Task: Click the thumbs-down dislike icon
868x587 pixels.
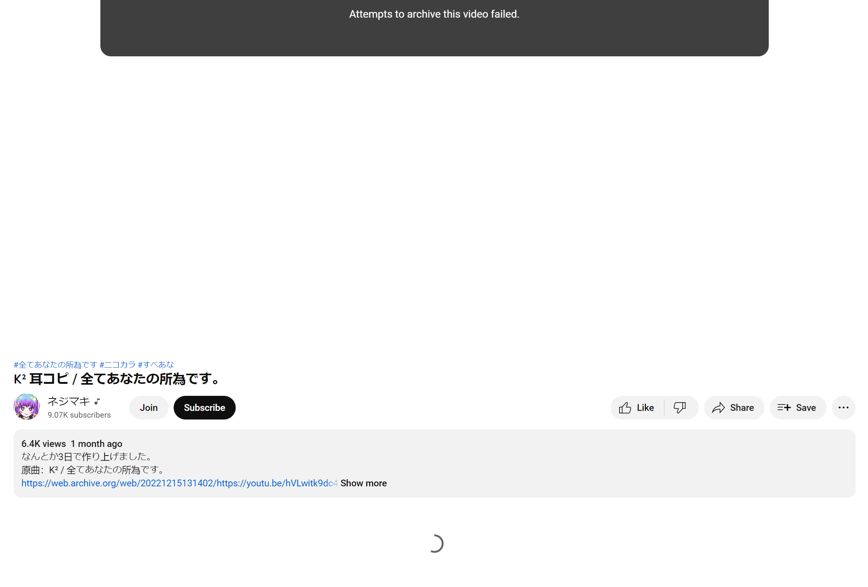Action: [x=680, y=407]
